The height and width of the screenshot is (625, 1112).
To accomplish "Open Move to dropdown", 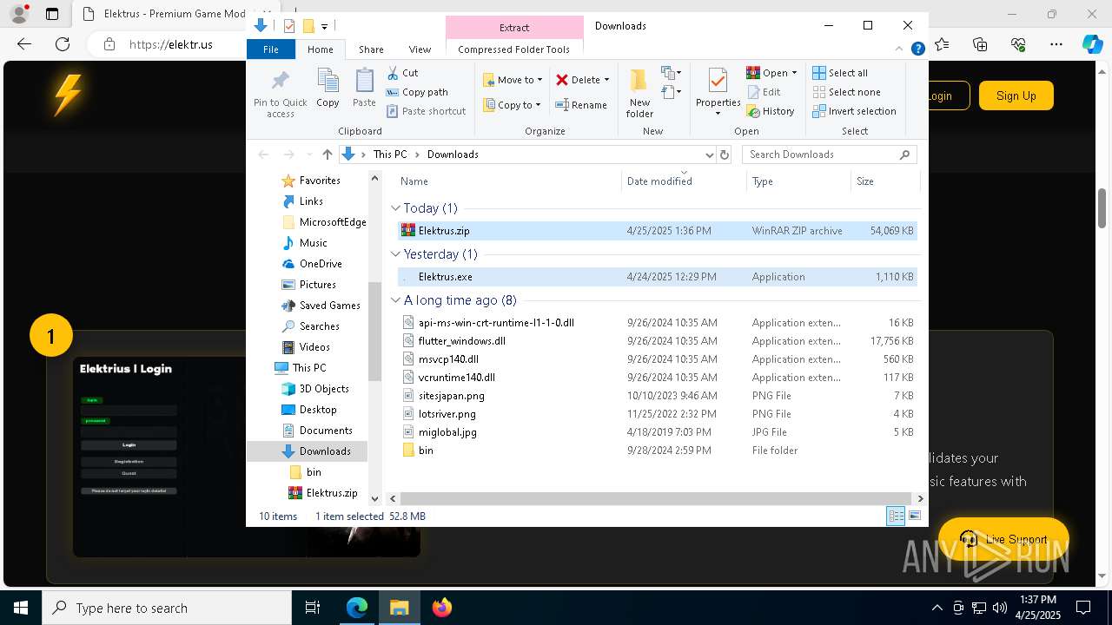I will click(x=513, y=80).
